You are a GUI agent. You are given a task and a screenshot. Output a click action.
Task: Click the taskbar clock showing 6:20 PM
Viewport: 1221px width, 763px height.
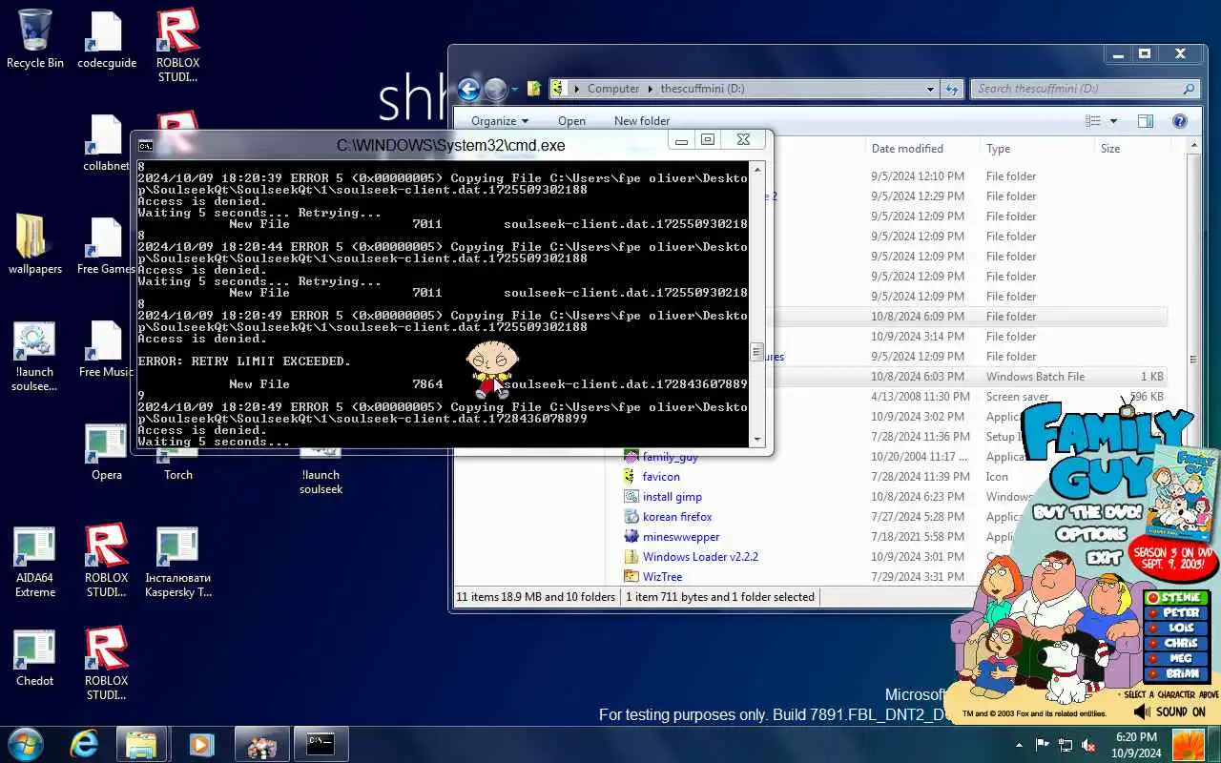click(x=1136, y=745)
